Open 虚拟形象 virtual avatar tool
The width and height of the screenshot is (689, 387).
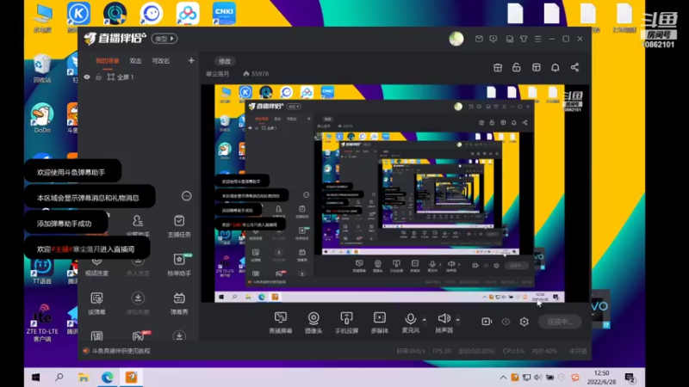[138, 304]
